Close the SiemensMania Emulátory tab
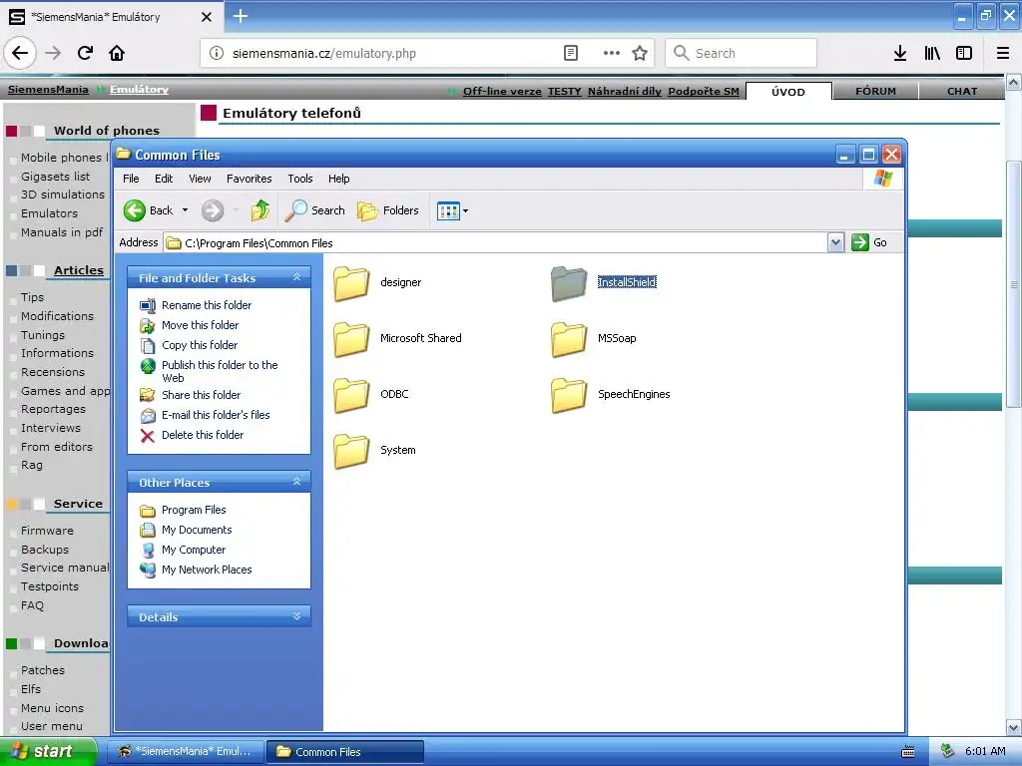The image size is (1022, 766). click(x=206, y=17)
